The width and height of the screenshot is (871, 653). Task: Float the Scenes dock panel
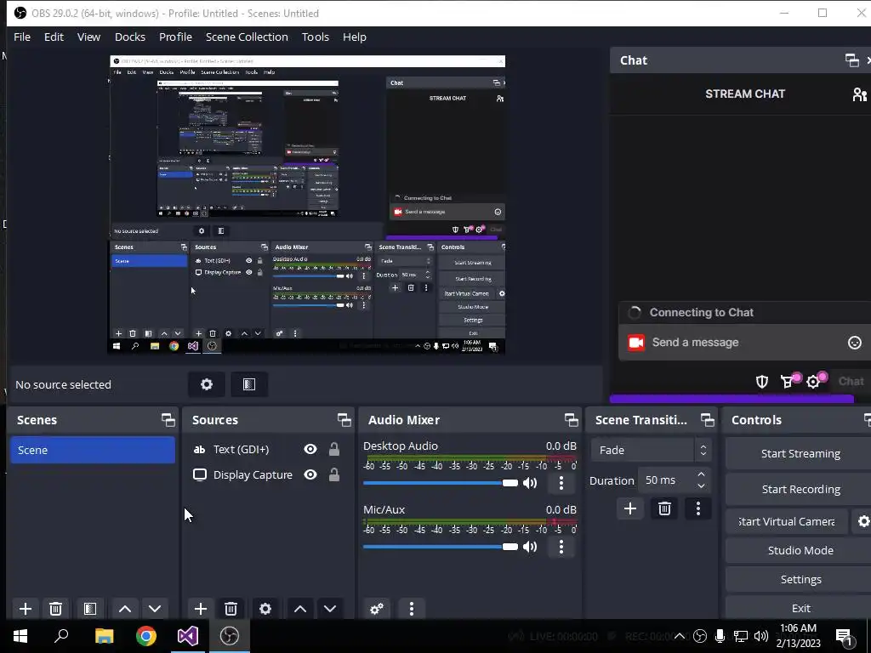coord(168,420)
